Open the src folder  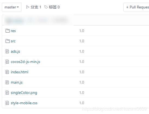(13, 41)
